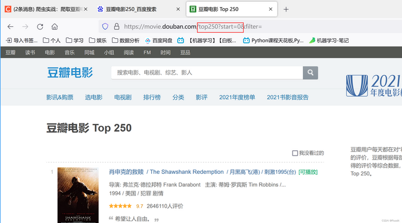Click the 豆瓣电影 logo
This screenshot has height=223, width=402.
click(70, 73)
